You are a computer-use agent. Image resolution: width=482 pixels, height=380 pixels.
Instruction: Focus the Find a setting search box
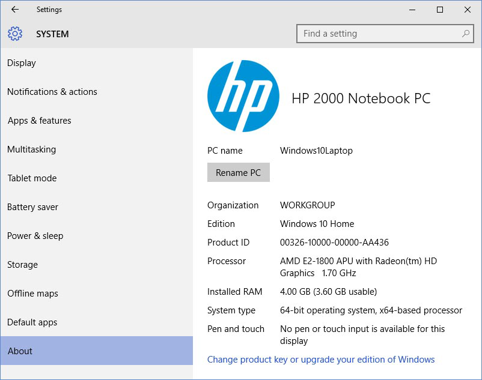(x=379, y=34)
